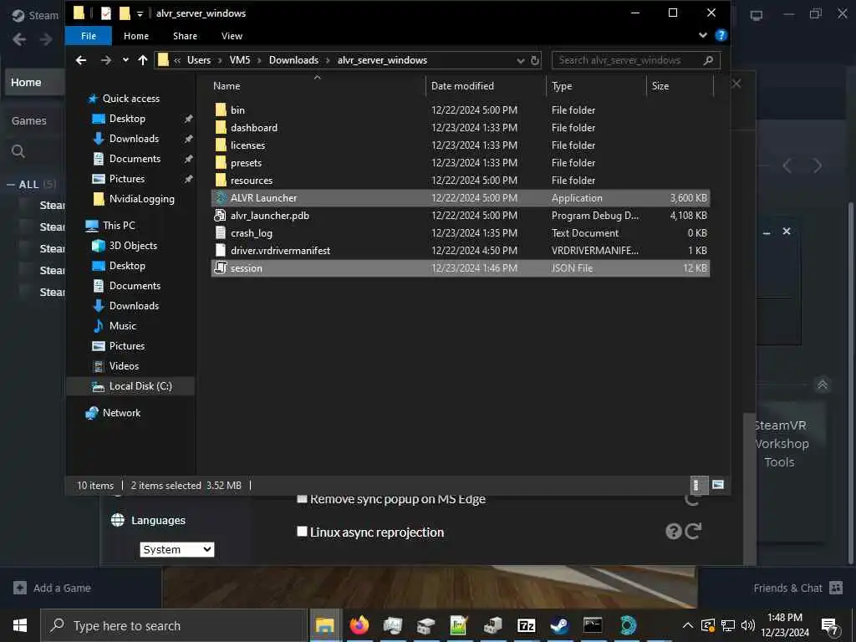Open Games section in Steam sidebar
Image resolution: width=856 pixels, height=642 pixels.
pos(29,120)
